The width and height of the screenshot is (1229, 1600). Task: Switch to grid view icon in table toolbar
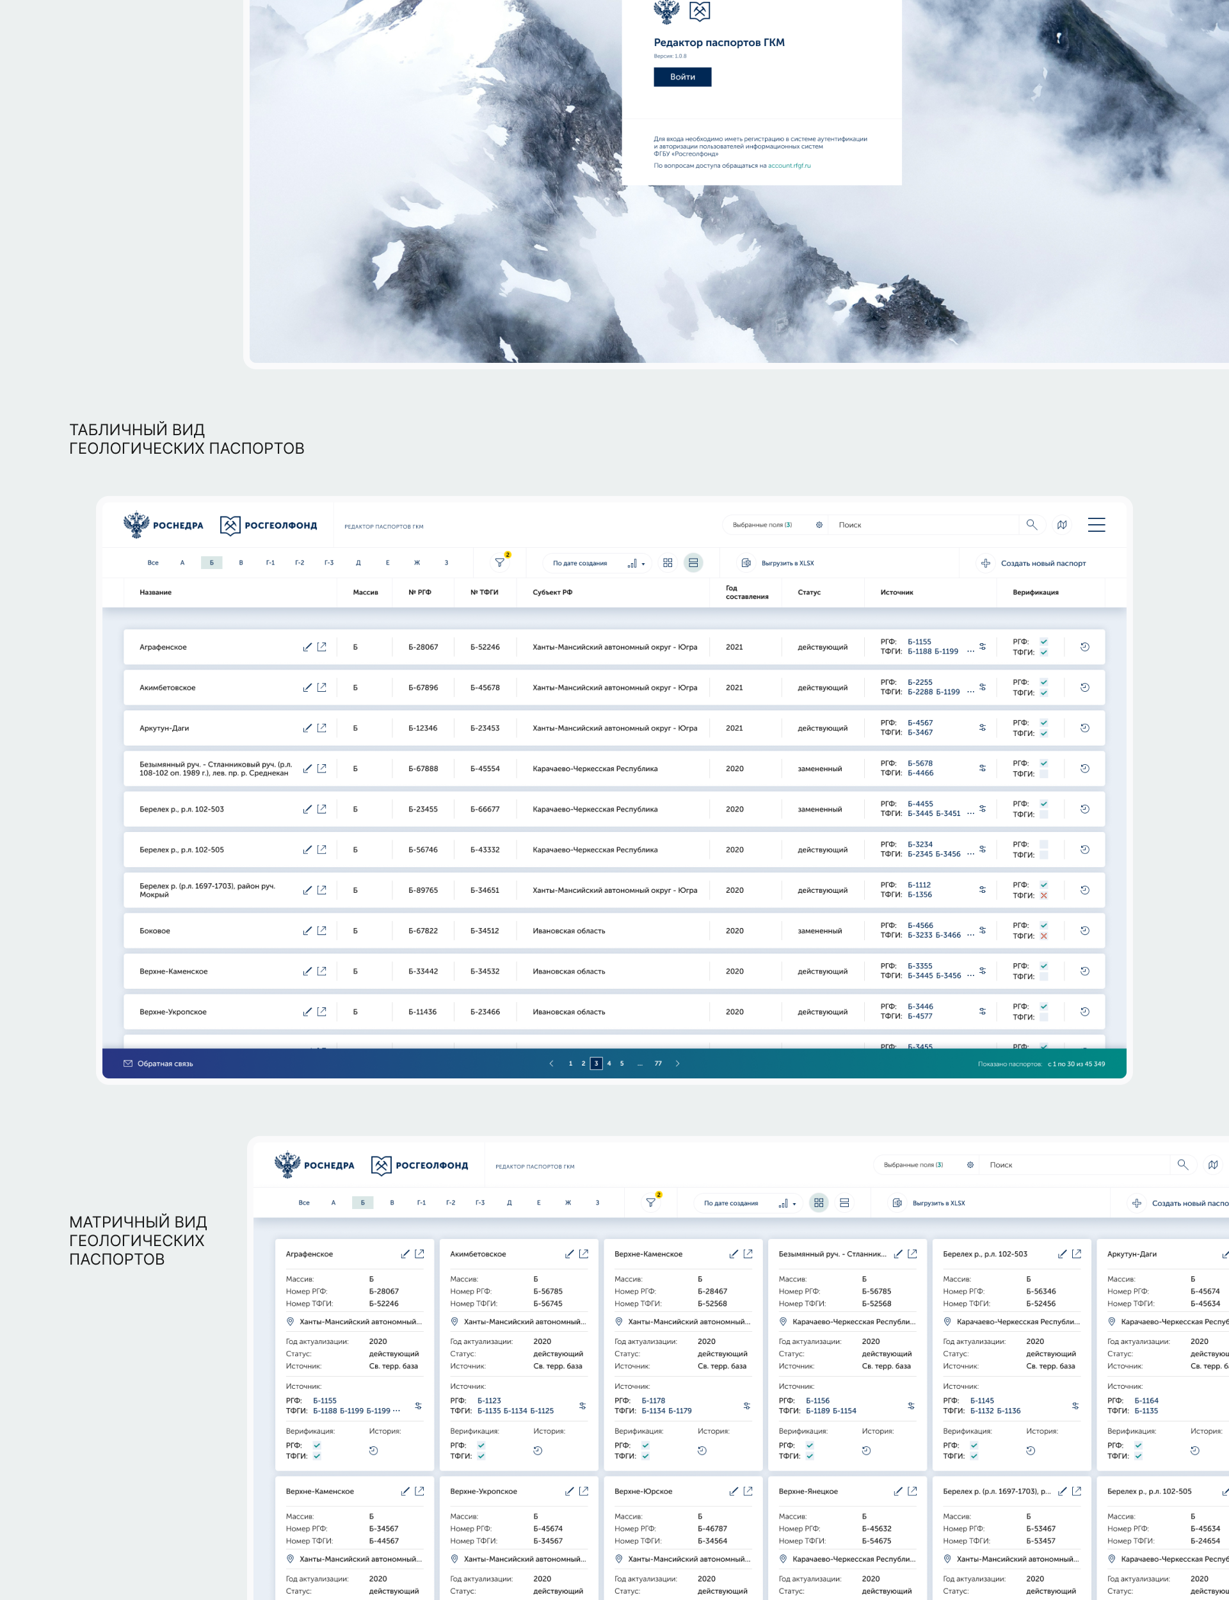[667, 563]
